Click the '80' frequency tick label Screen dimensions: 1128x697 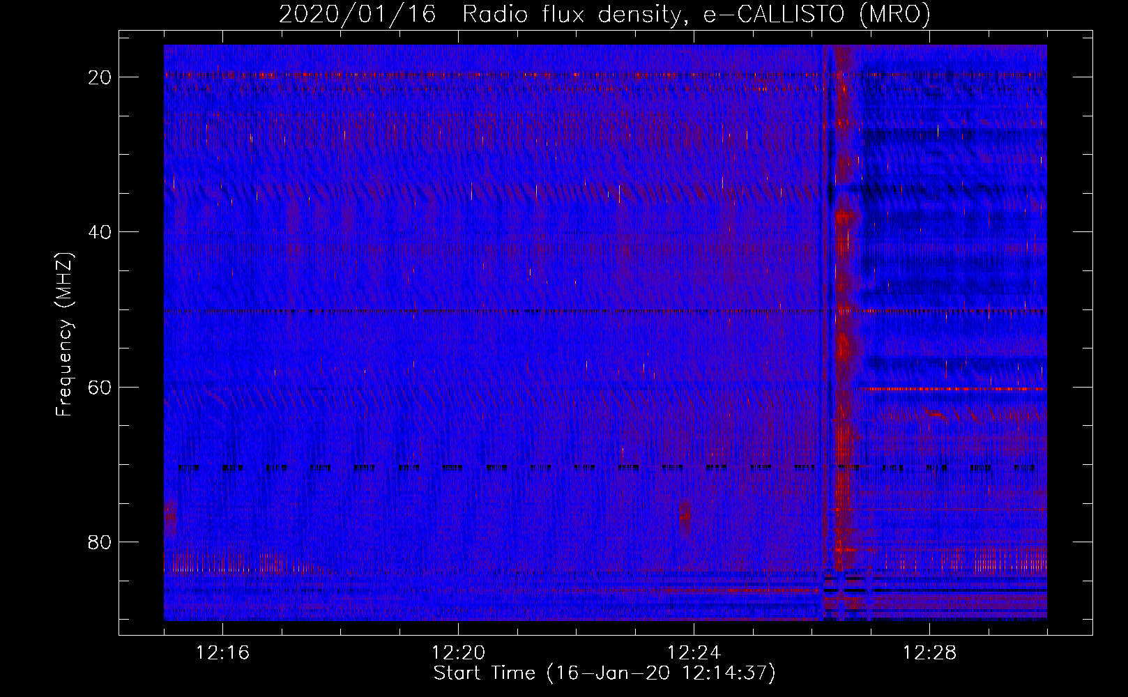pos(100,542)
